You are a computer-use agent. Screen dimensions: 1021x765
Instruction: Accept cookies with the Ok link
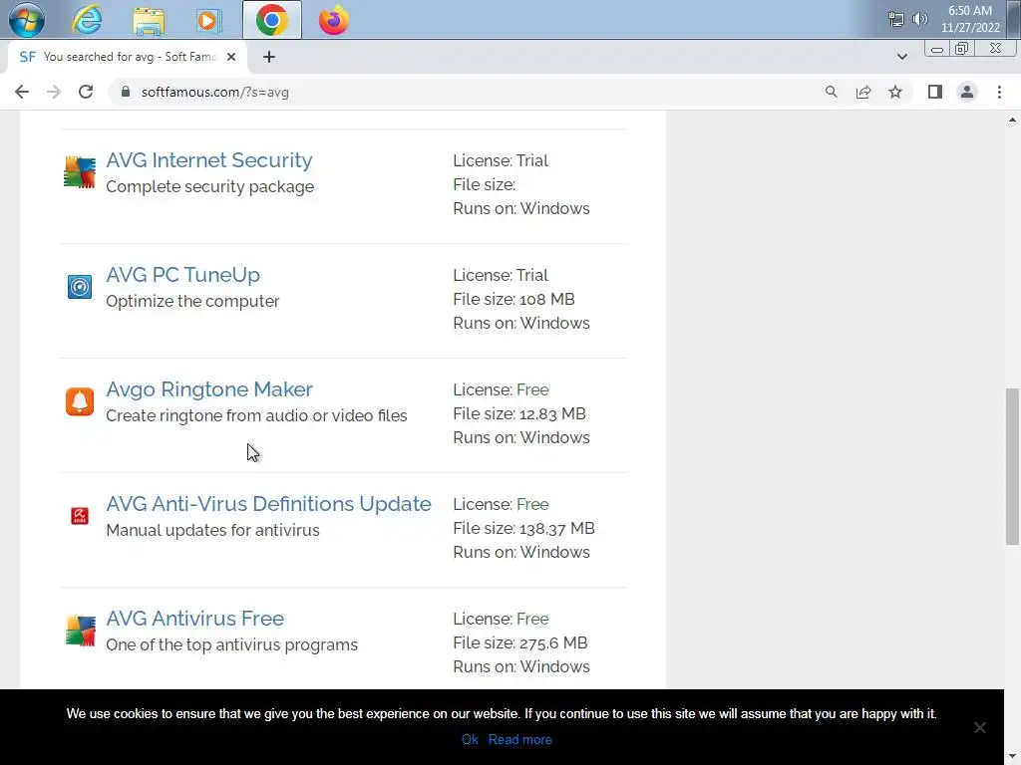tap(470, 740)
